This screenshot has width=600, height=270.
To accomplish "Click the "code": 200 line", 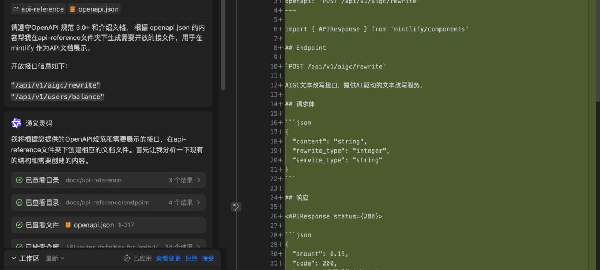I will (314, 263).
